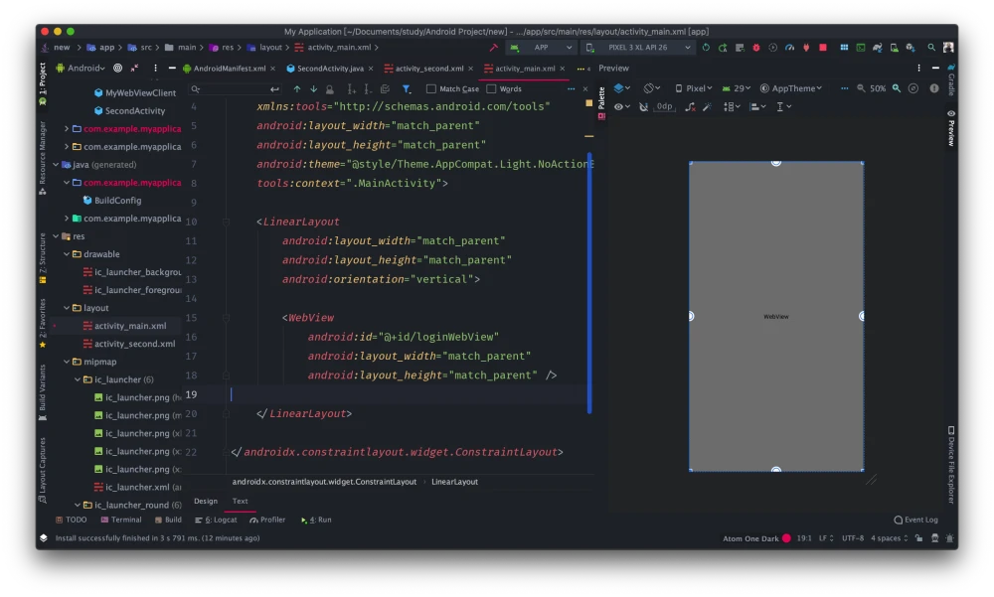994x597 pixels.
Task: Open the SDK Manager icon
Action: 911,48
